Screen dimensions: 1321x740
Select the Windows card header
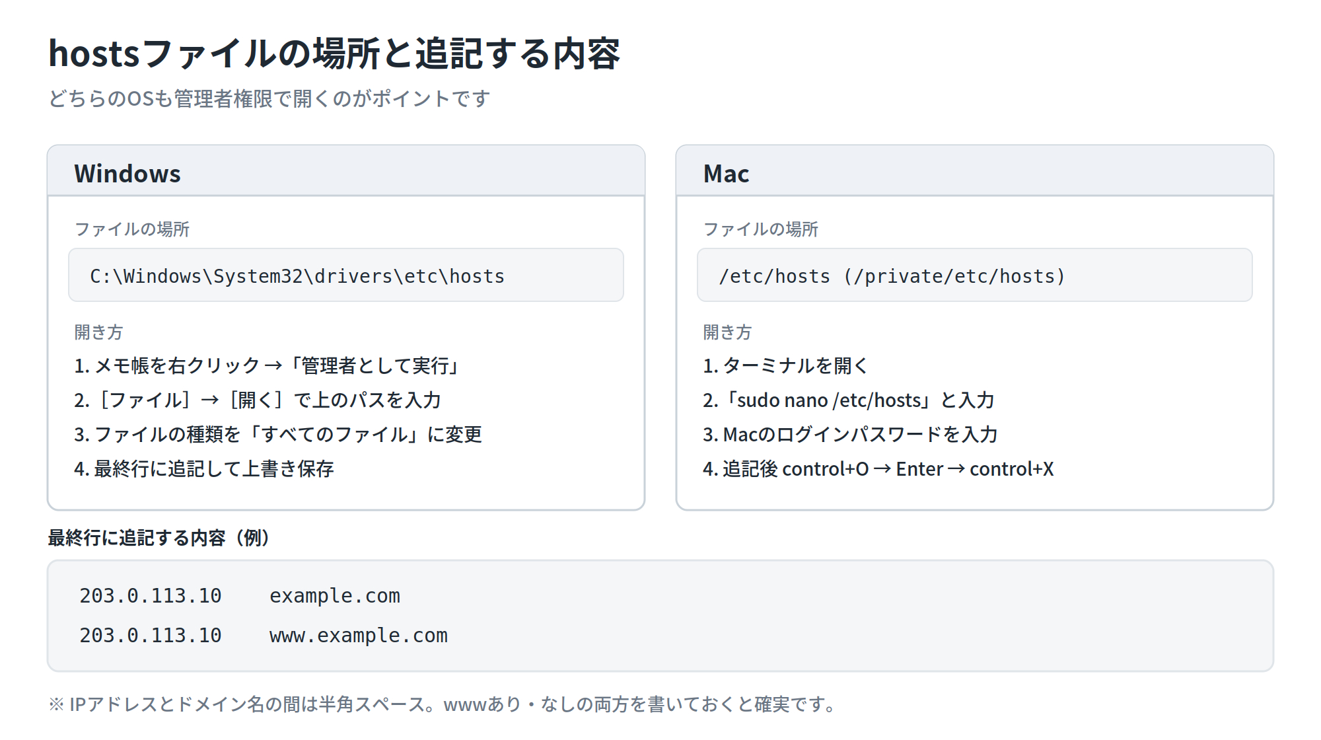[346, 171]
